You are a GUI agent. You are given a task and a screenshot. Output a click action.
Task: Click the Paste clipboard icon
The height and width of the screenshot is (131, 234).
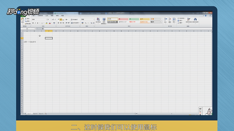pyautogui.click(x=23, y=20)
